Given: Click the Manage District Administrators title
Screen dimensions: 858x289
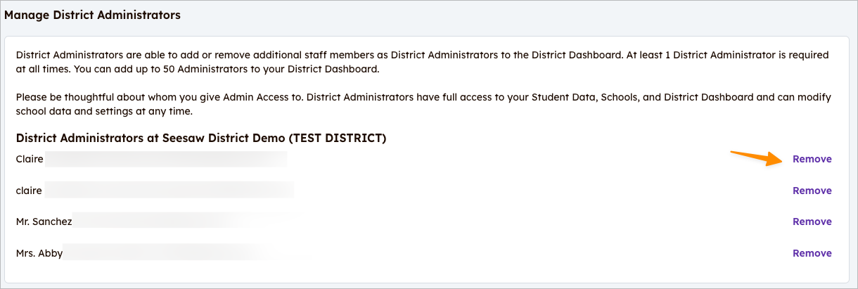Looking at the screenshot, I should [92, 15].
